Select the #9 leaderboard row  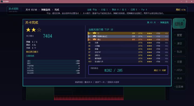tap(128, 59)
